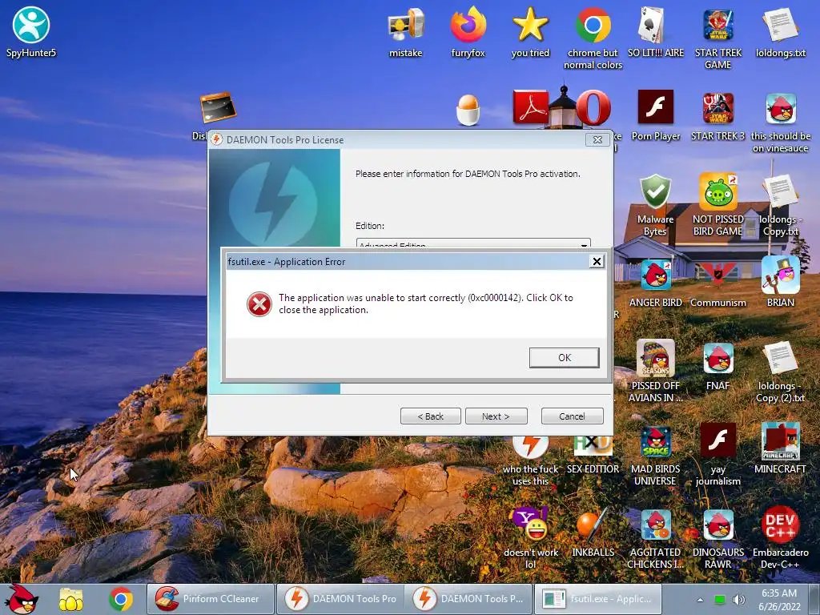Expand the Edition dropdown in DAEMON Tools
Screen dimensions: 820x615
pos(584,244)
